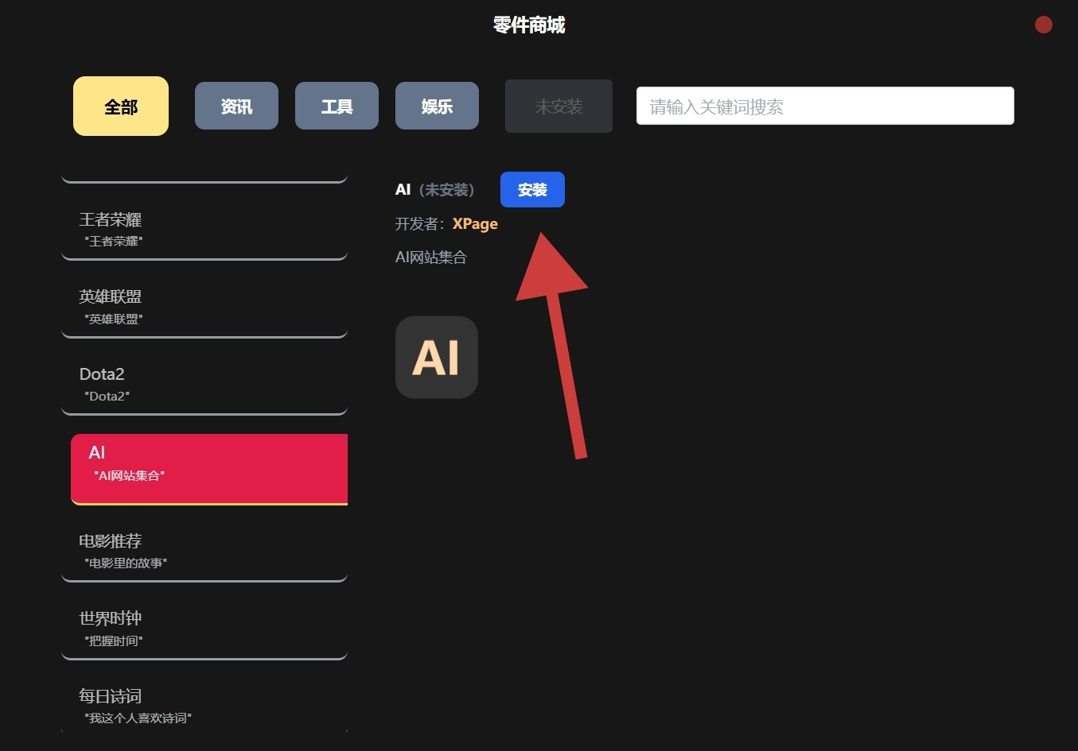Install the AI widget with 安装
This screenshot has width=1078, height=751.
pyautogui.click(x=532, y=190)
